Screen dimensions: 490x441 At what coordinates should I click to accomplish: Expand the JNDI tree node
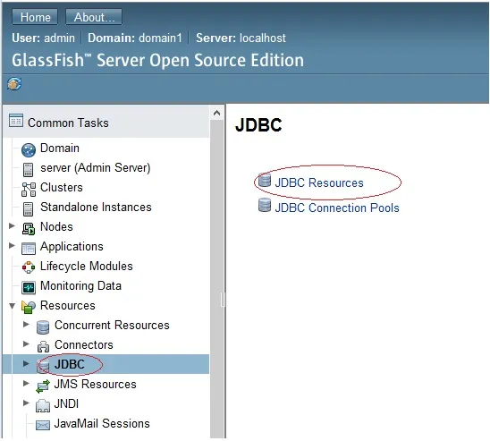click(26, 403)
